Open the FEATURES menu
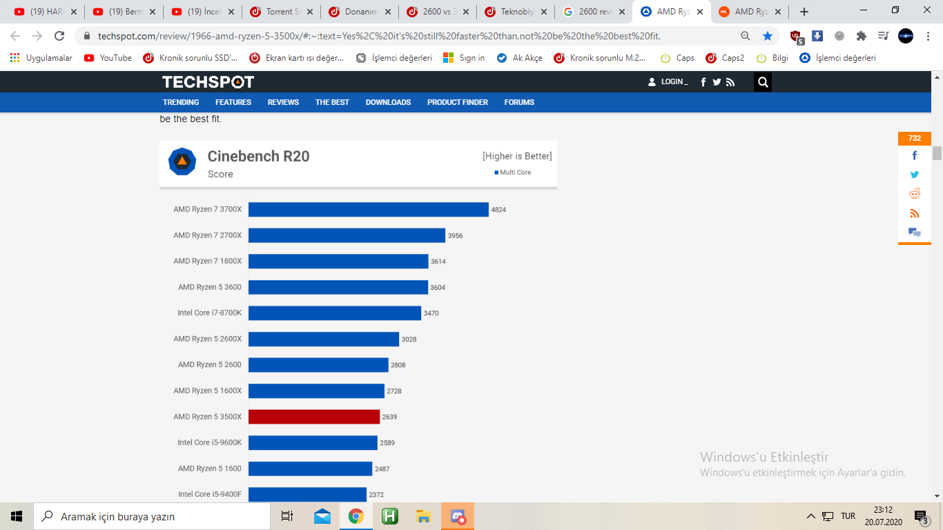The width and height of the screenshot is (943, 530). (233, 102)
